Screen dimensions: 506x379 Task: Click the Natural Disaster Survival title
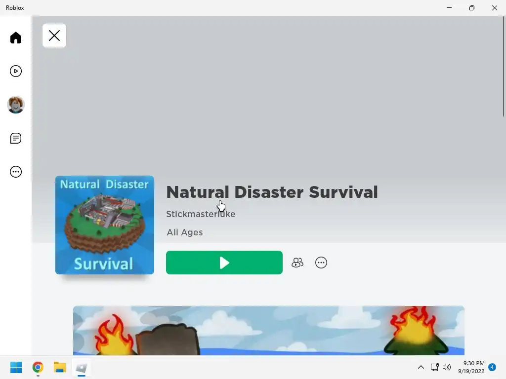[272, 192]
